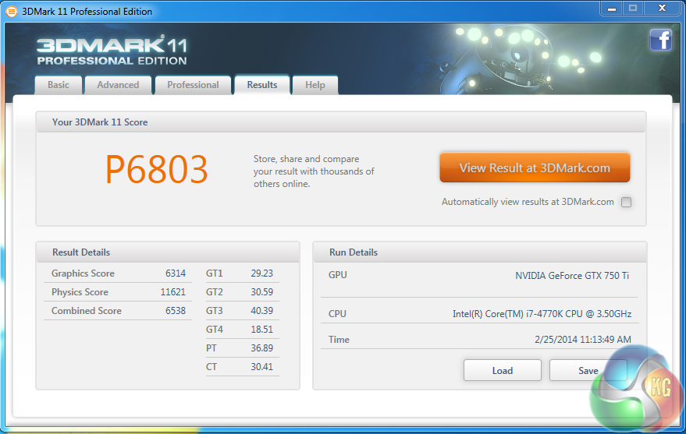This screenshot has width=686, height=434.
Task: Select the GT2 result 30.59
Action: (261, 292)
